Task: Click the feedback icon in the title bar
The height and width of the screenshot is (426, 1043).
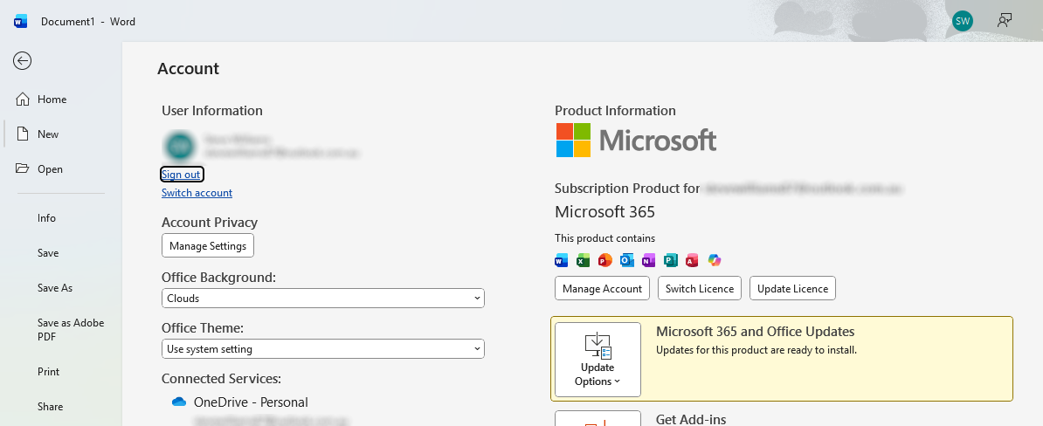Action: click(x=1005, y=21)
